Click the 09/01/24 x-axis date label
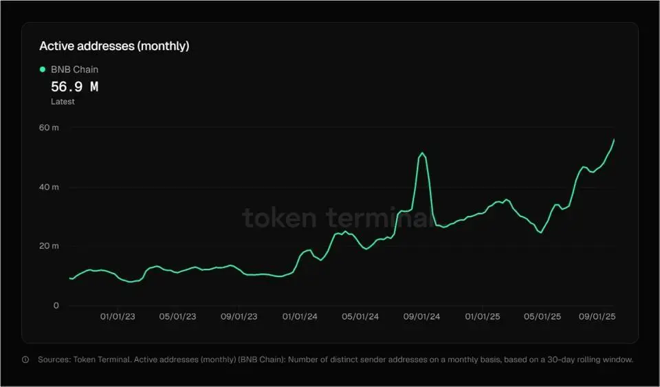Image resolution: width=660 pixels, height=387 pixels. [x=421, y=317]
